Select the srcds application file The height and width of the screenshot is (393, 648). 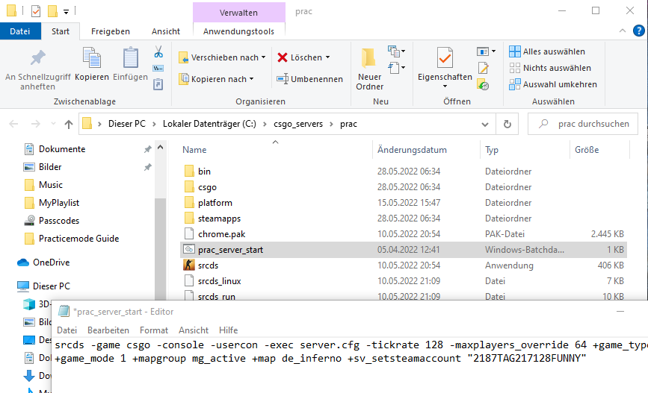404,265
